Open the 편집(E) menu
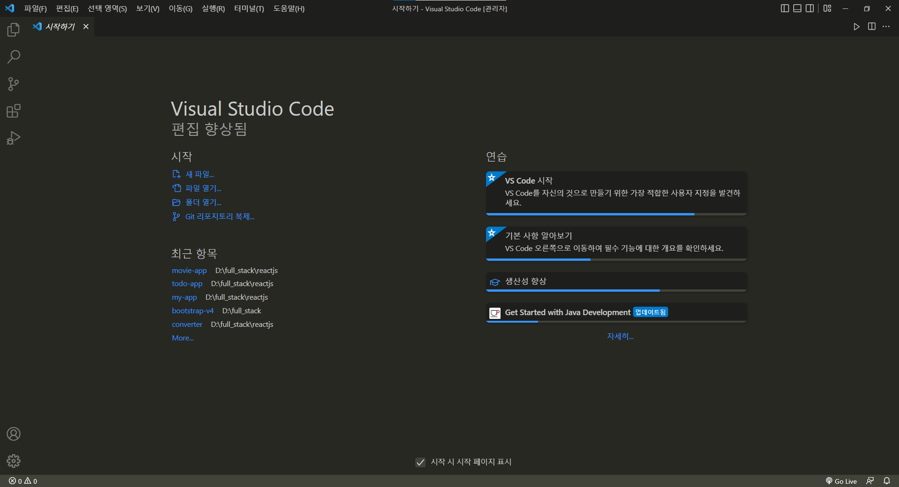The width and height of the screenshot is (899, 487). 67,8
